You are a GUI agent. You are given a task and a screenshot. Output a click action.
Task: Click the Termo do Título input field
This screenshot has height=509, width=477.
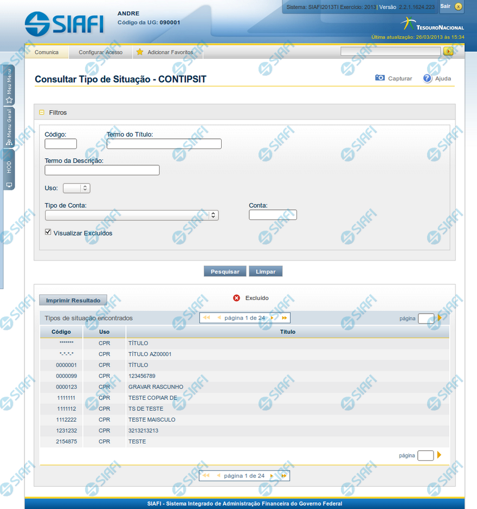point(164,144)
